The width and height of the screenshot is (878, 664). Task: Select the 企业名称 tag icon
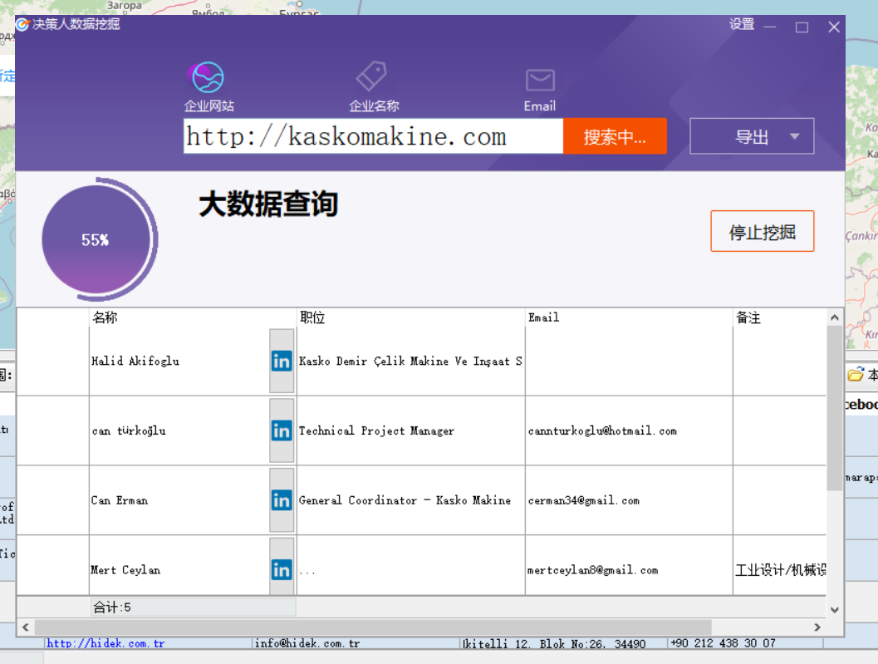372,76
